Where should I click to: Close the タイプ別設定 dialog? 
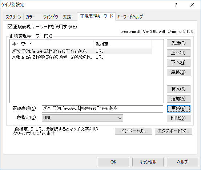[x=192, y=5]
